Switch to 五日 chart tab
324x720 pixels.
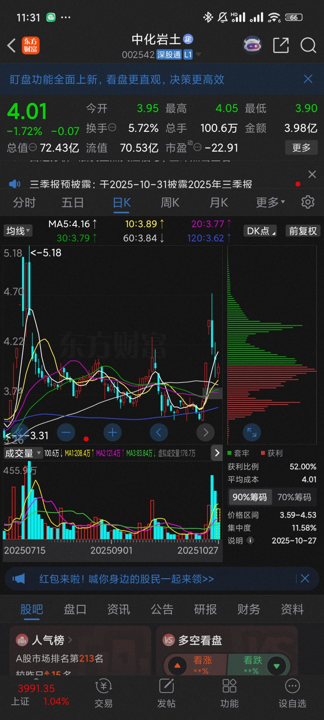coord(73,202)
